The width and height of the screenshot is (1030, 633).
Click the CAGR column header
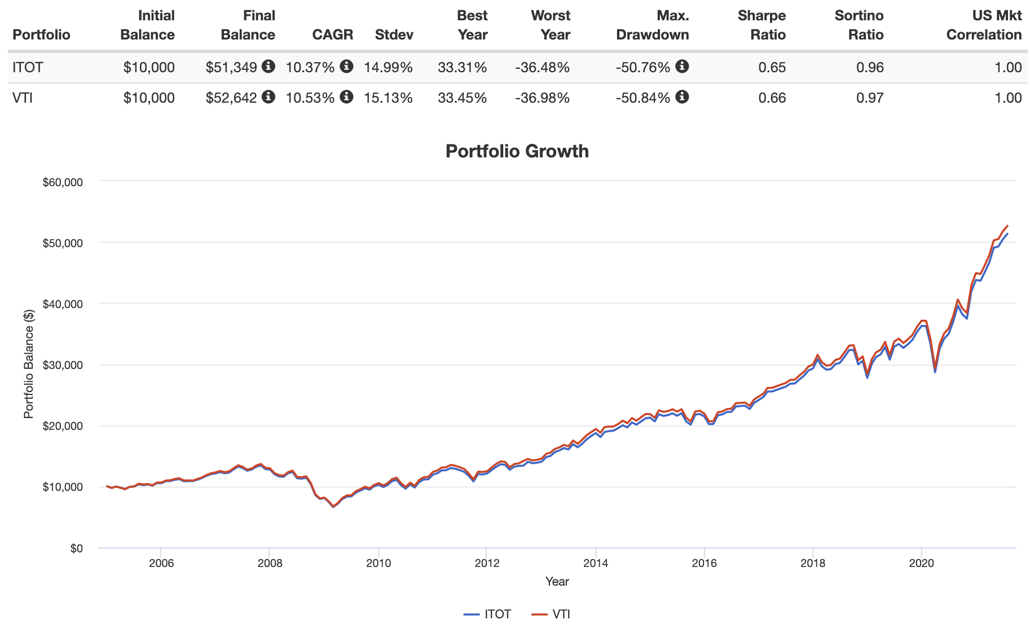[332, 34]
